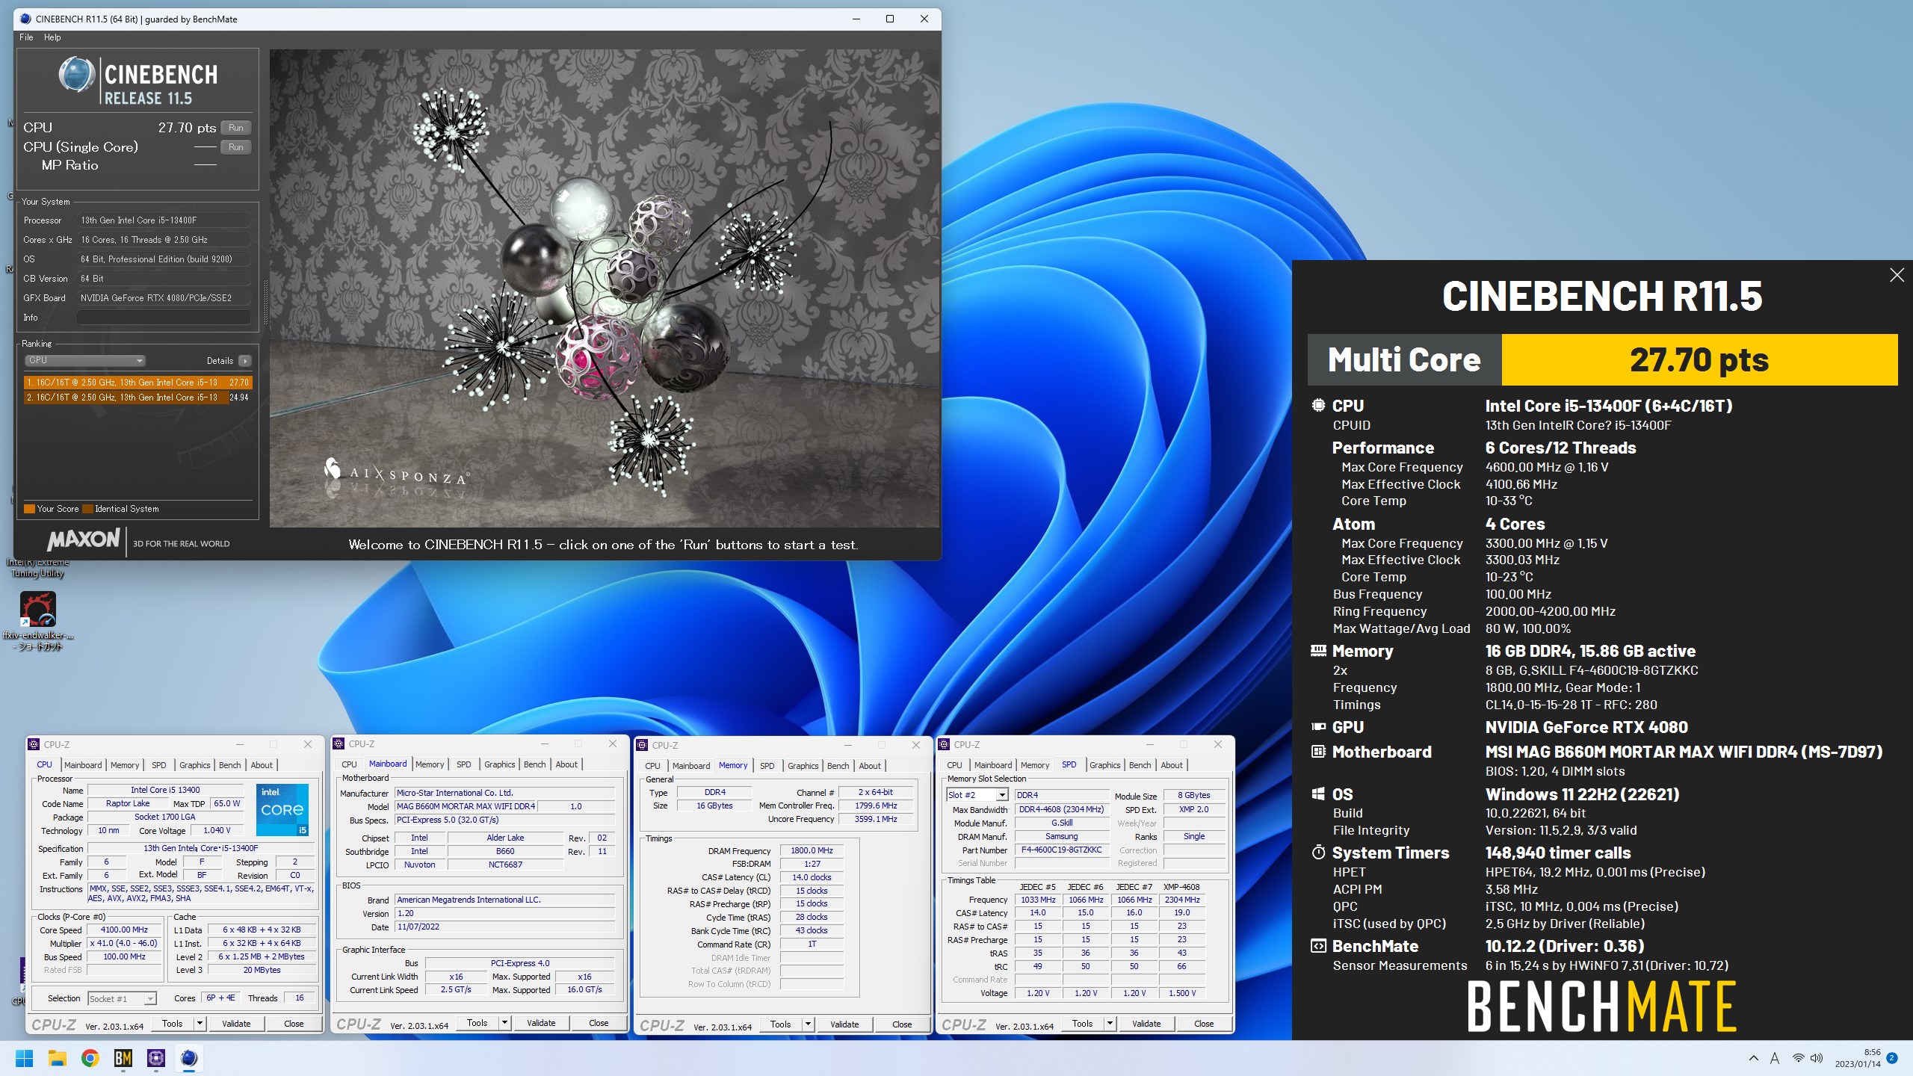
Task: Click the Windows OS icon in BenchMate panel
Action: (1319, 794)
